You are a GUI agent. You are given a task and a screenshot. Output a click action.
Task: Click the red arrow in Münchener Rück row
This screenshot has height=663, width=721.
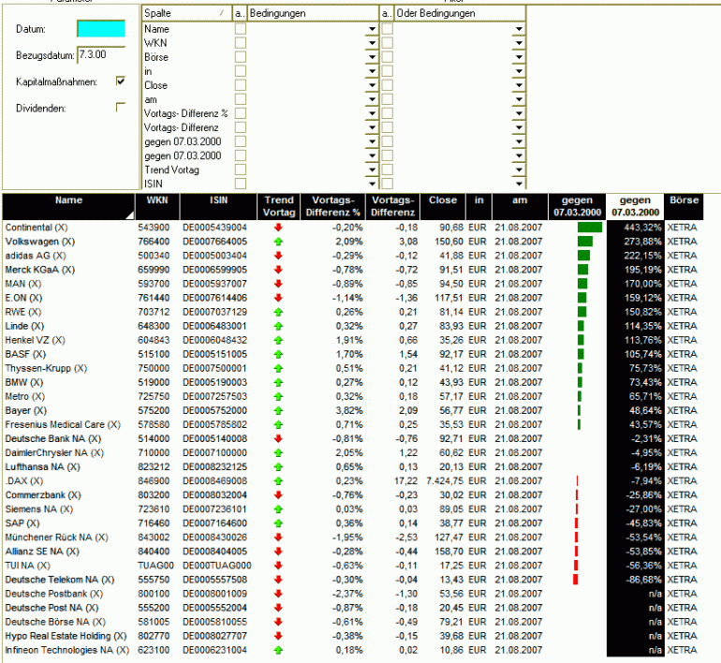(x=278, y=537)
